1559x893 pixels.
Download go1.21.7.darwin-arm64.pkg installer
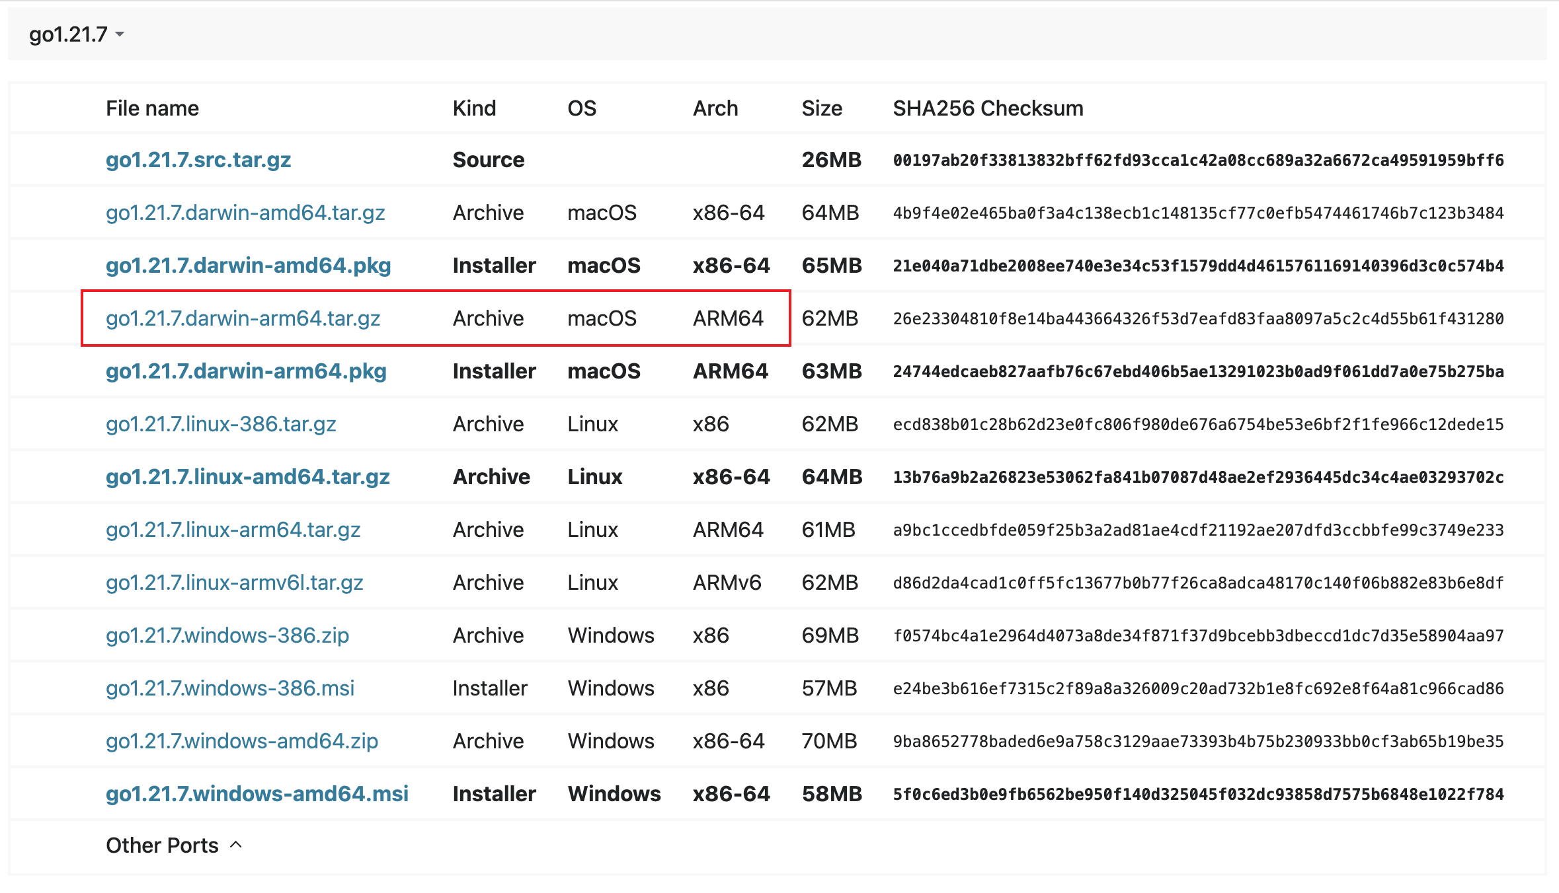[246, 371]
